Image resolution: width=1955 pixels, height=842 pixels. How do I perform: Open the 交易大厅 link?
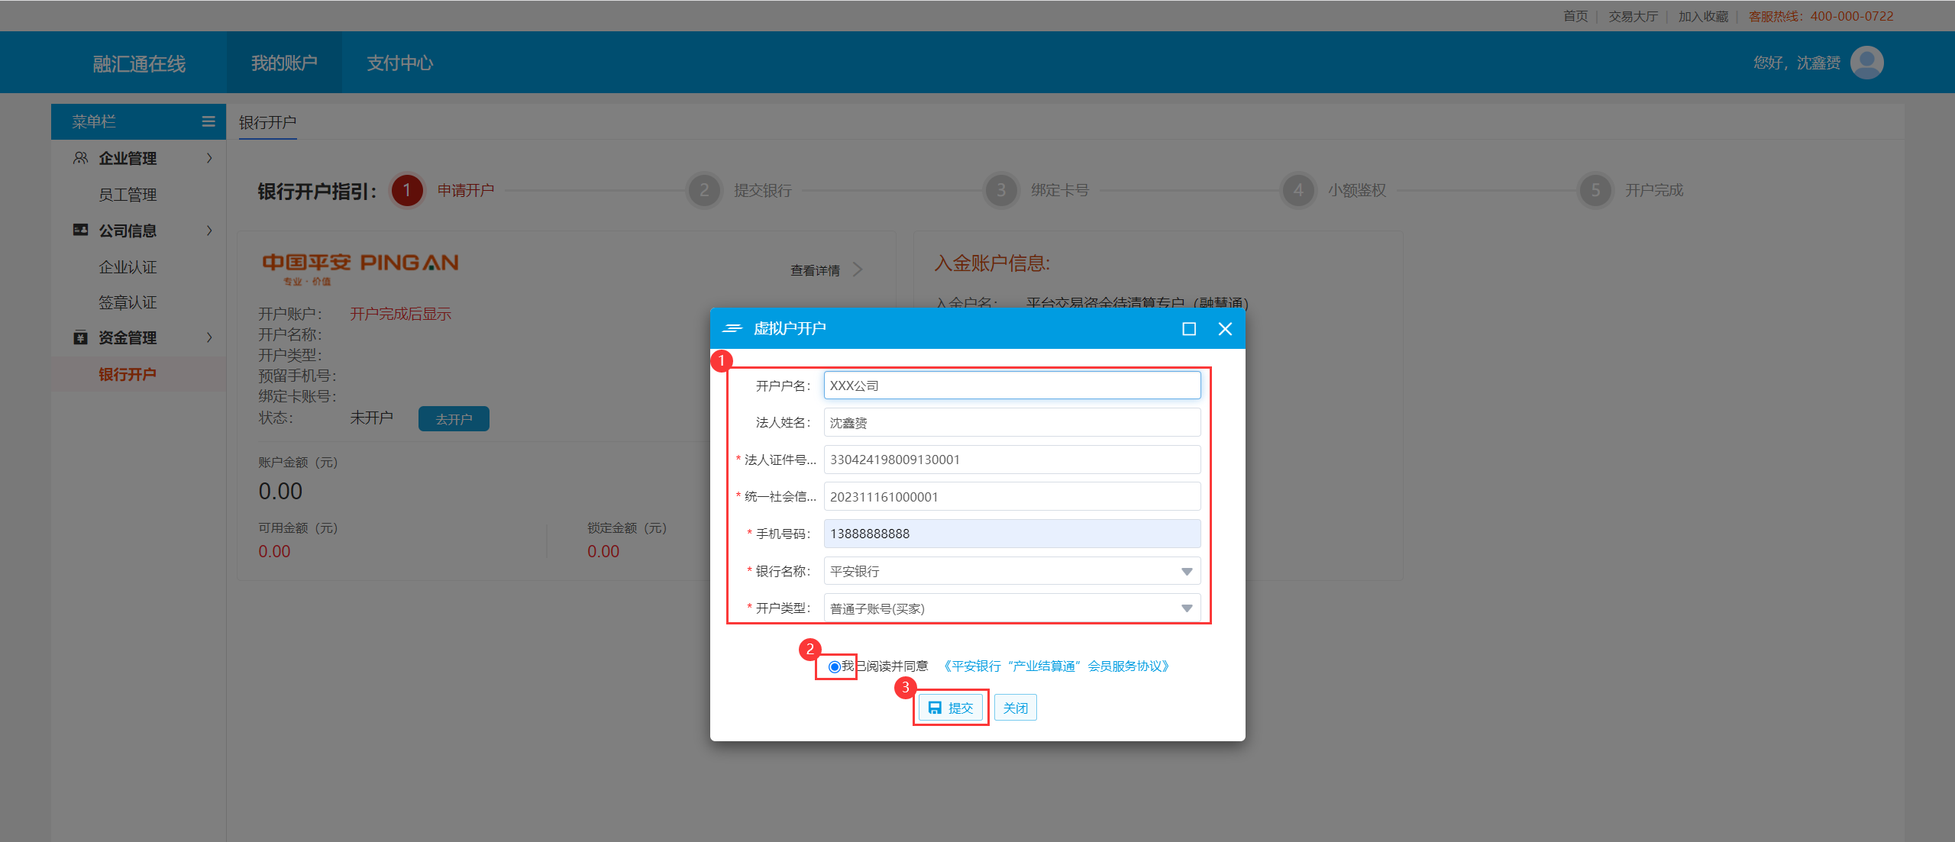(x=1633, y=16)
